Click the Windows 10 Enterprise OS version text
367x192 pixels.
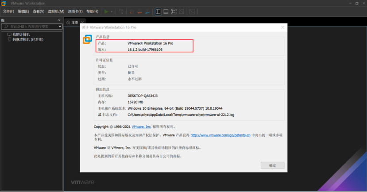pyautogui.click(x=175, y=108)
